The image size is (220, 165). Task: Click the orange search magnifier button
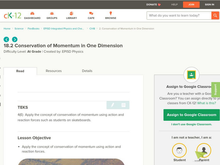[215, 15]
